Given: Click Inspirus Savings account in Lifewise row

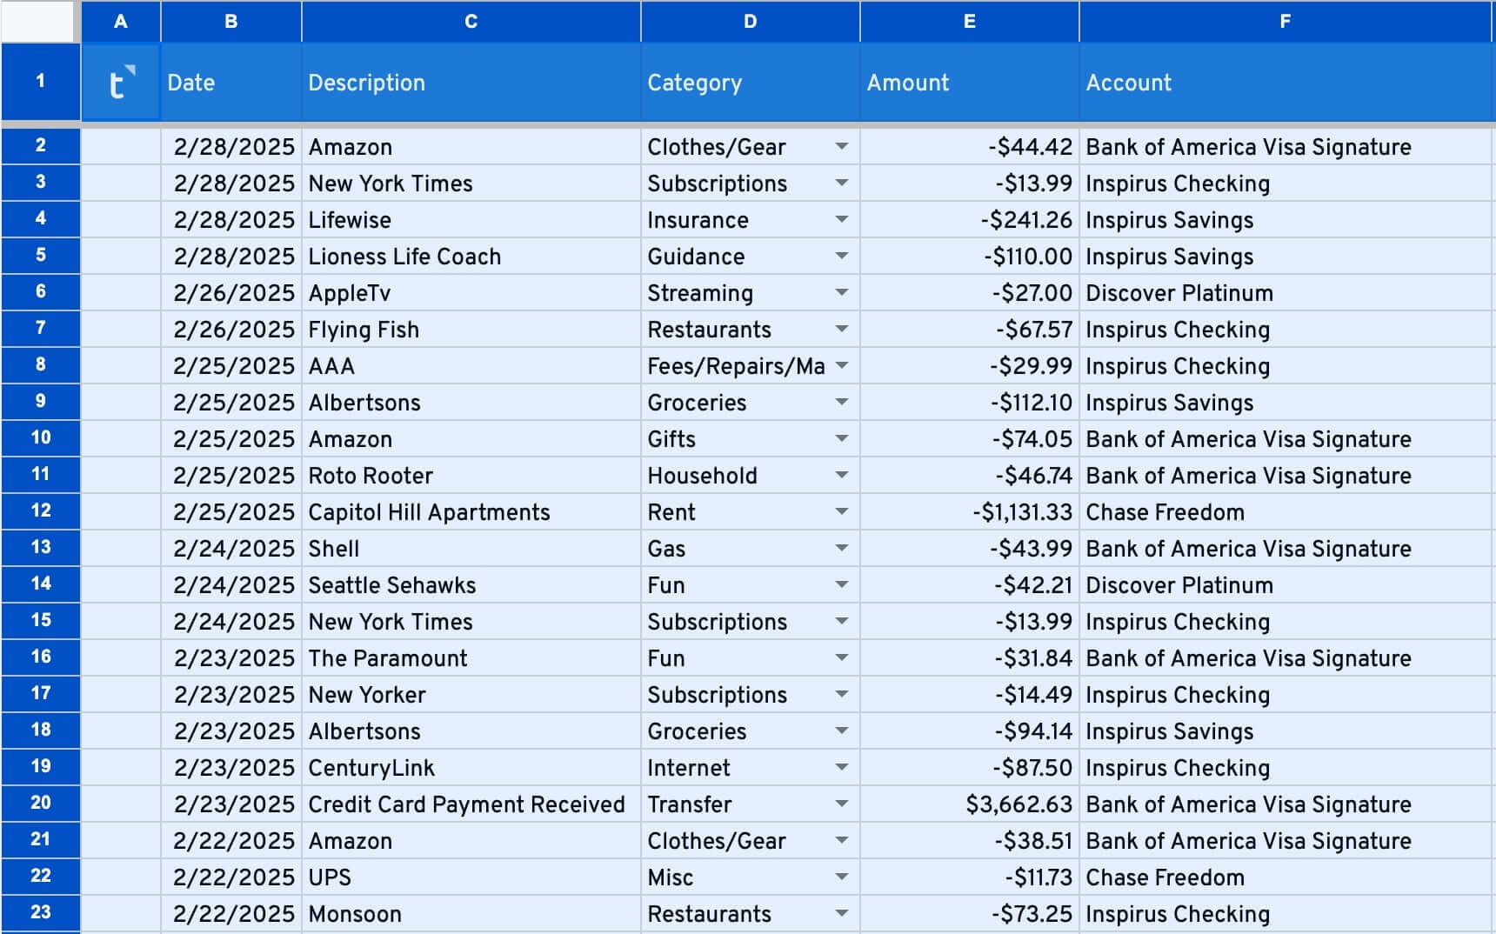Looking at the screenshot, I should tap(1286, 220).
